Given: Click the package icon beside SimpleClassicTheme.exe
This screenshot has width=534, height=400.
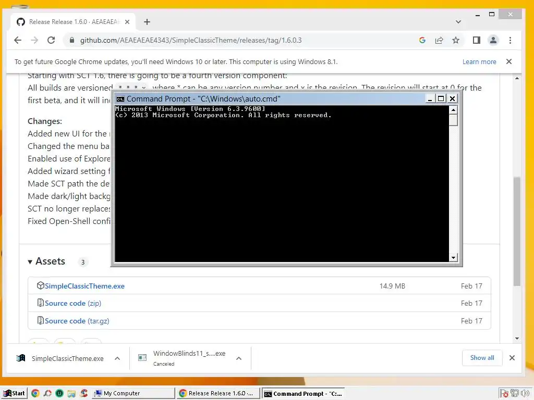Looking at the screenshot, I should click(x=40, y=286).
